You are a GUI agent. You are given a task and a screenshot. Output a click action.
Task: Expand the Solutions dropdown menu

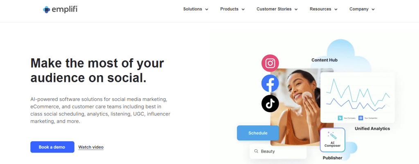(196, 9)
